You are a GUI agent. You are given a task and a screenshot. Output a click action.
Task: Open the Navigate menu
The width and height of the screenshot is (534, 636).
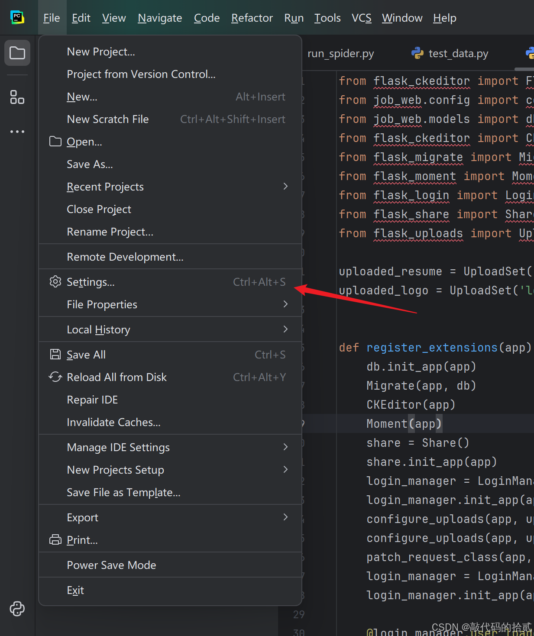(x=160, y=18)
